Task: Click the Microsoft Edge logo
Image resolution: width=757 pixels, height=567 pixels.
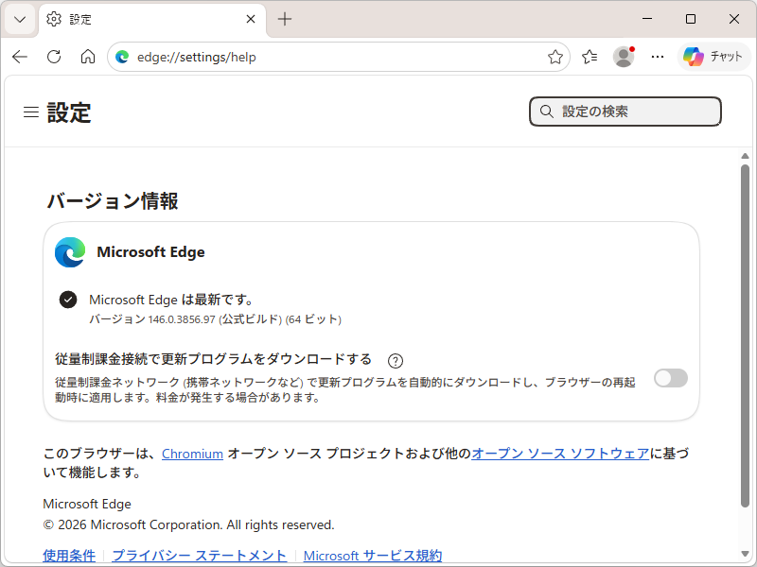Action: point(69,252)
